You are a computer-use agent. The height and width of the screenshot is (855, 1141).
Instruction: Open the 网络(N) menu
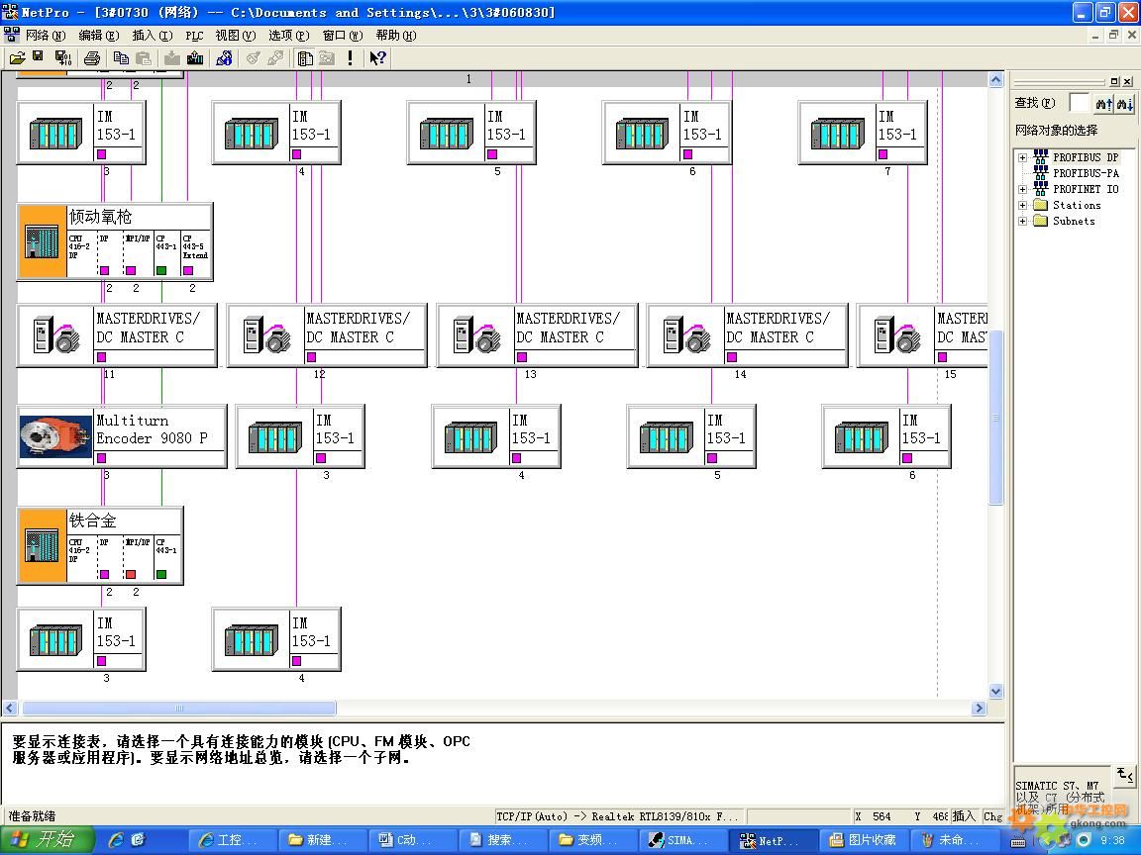tap(46, 36)
